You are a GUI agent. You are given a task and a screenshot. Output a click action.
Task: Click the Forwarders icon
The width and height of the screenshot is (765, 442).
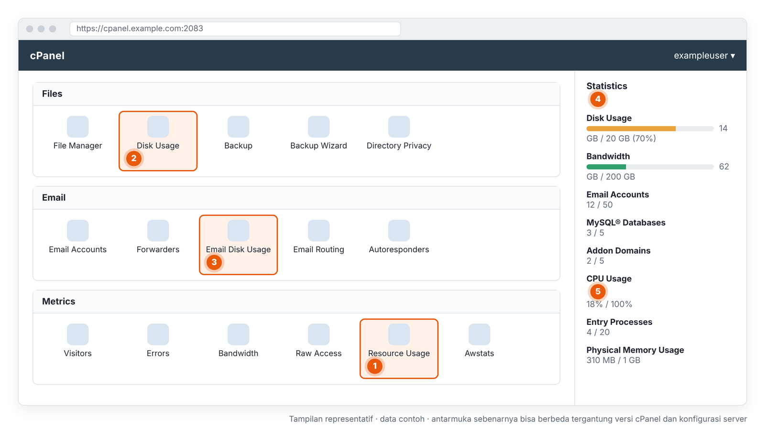(158, 230)
